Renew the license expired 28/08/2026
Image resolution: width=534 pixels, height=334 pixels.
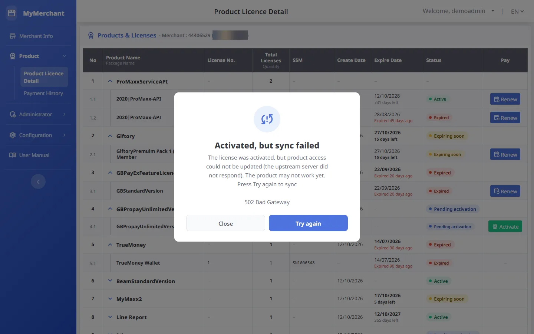coord(505,118)
